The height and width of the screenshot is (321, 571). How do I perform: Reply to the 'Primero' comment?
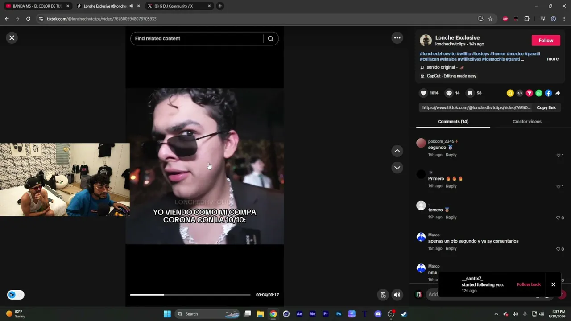(451, 186)
